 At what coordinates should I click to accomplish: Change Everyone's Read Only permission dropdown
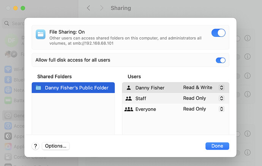[x=222, y=109]
